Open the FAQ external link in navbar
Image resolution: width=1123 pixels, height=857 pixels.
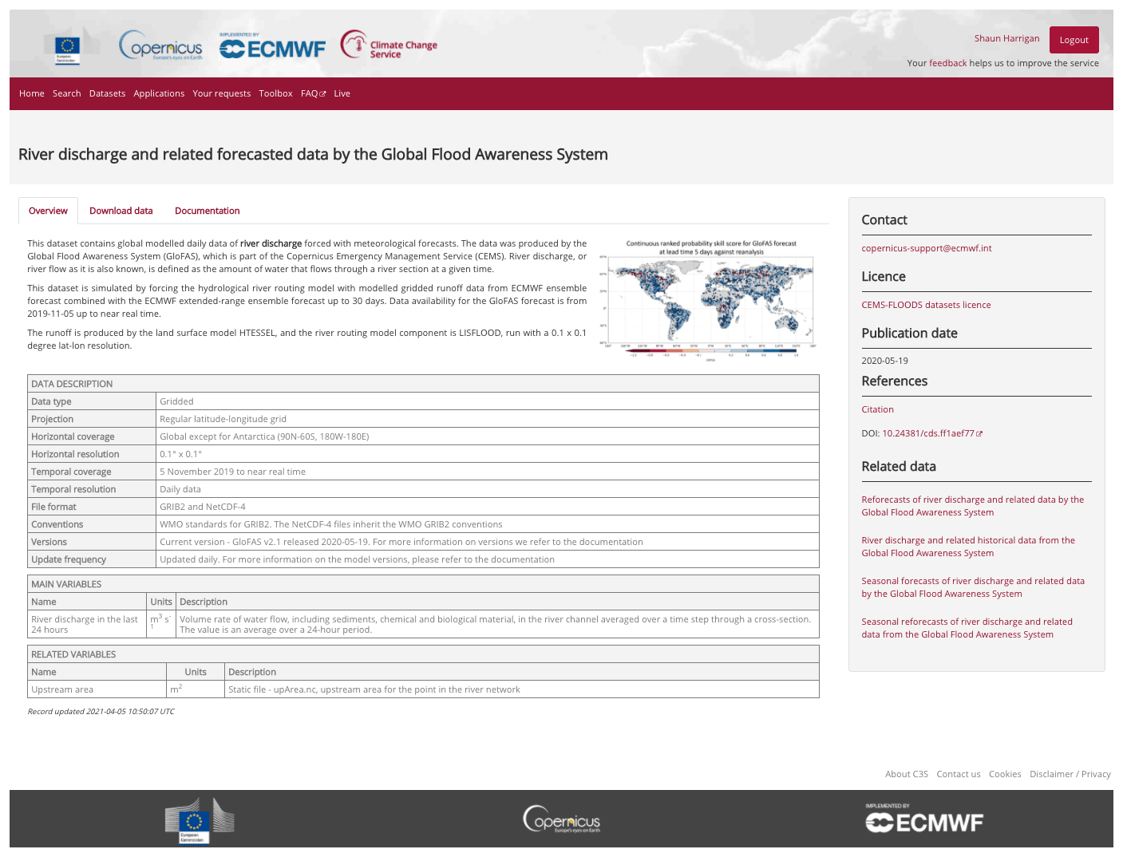pos(313,93)
